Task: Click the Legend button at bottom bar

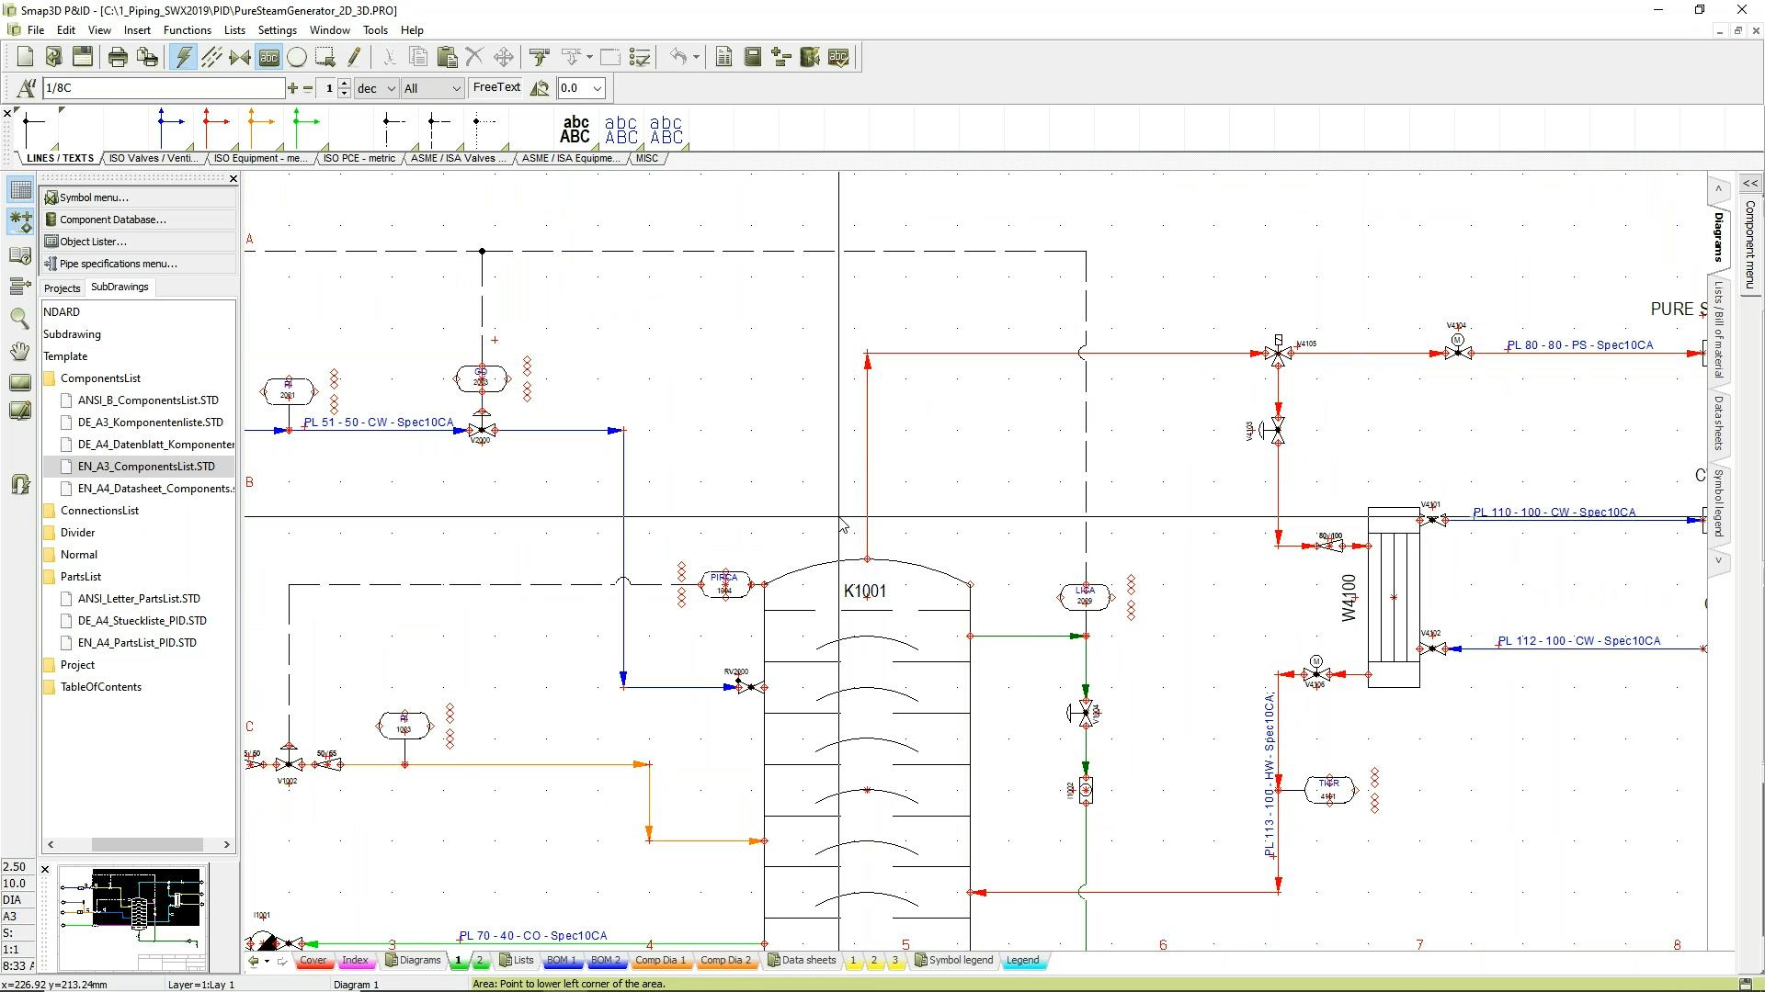Action: pos(1020,959)
